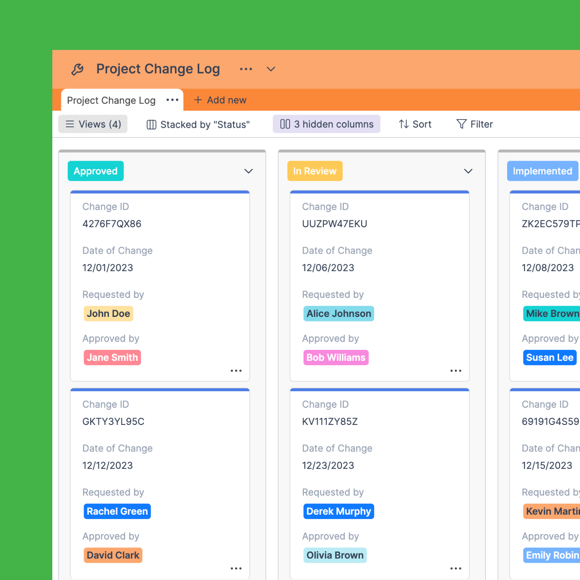Click the plus icon next to Add new
580x580 pixels.
tap(198, 100)
